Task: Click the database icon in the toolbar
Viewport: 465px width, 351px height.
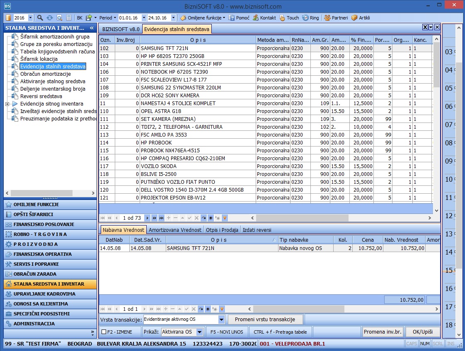Action: point(8,18)
